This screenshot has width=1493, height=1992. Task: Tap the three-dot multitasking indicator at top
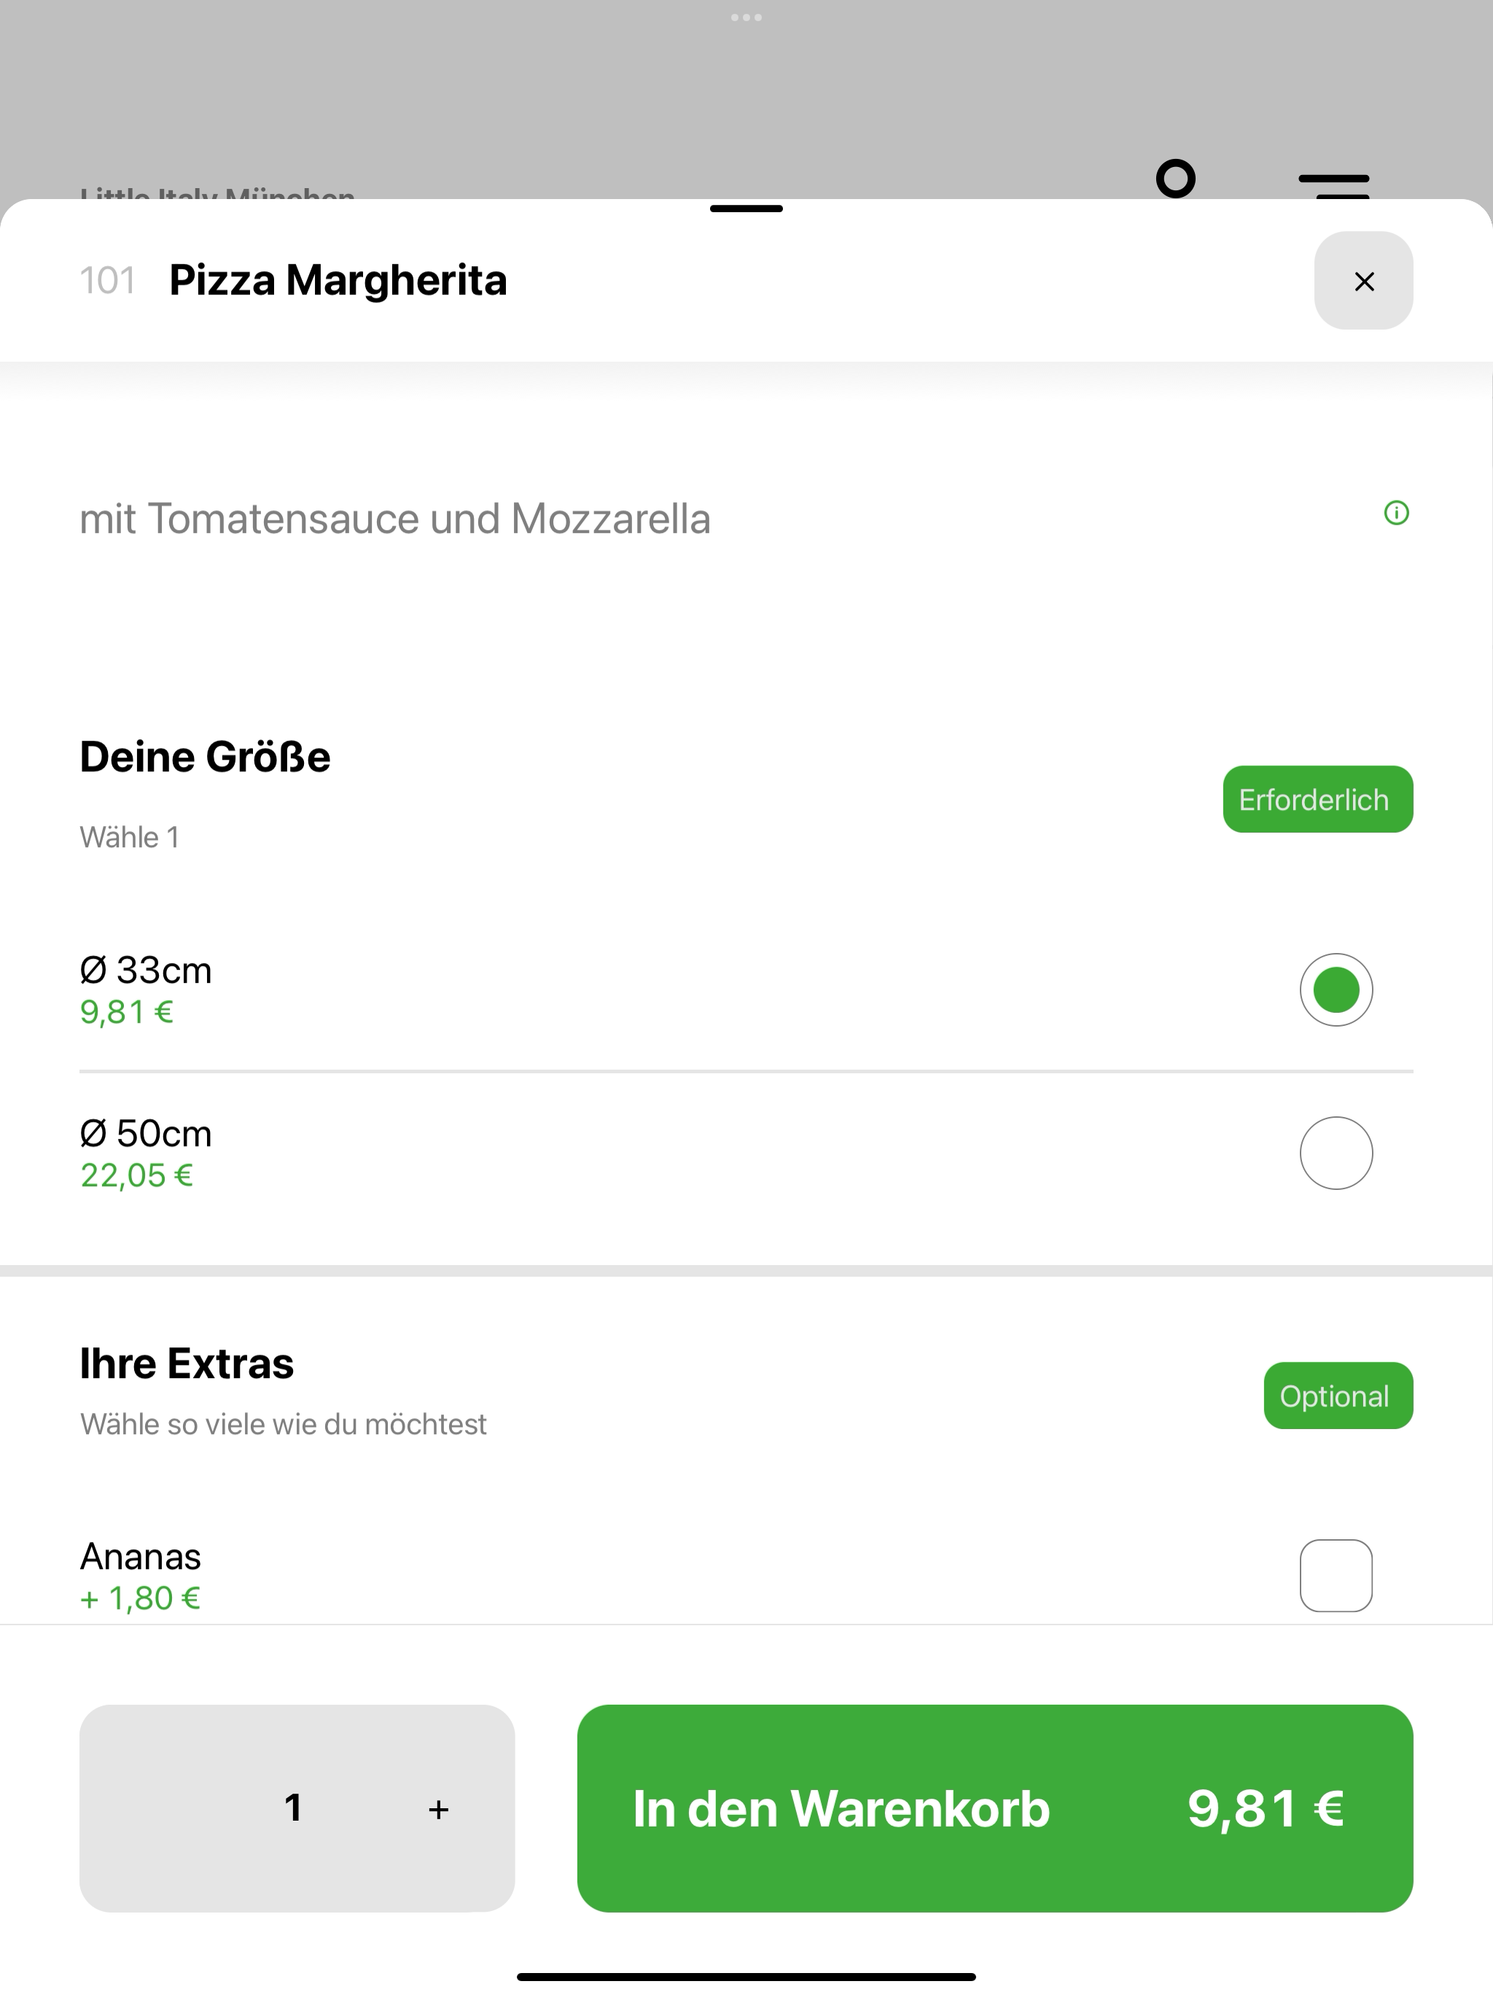pos(746,17)
